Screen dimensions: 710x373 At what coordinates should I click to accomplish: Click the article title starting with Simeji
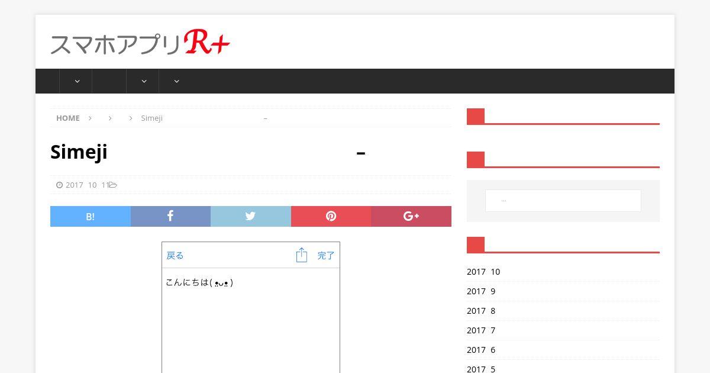[x=208, y=152]
